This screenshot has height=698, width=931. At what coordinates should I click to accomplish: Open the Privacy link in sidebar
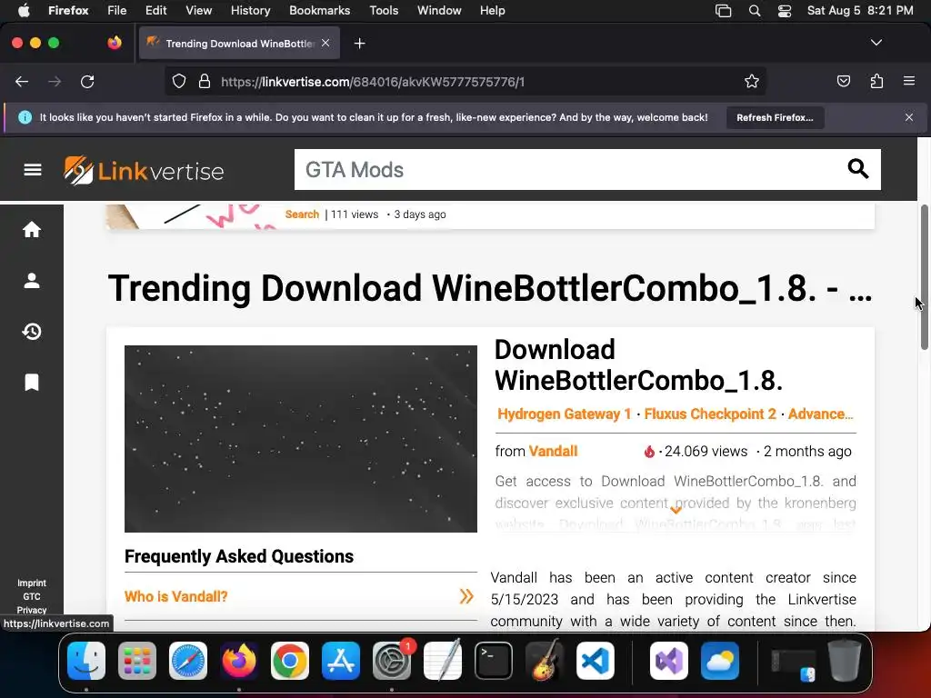click(x=32, y=610)
